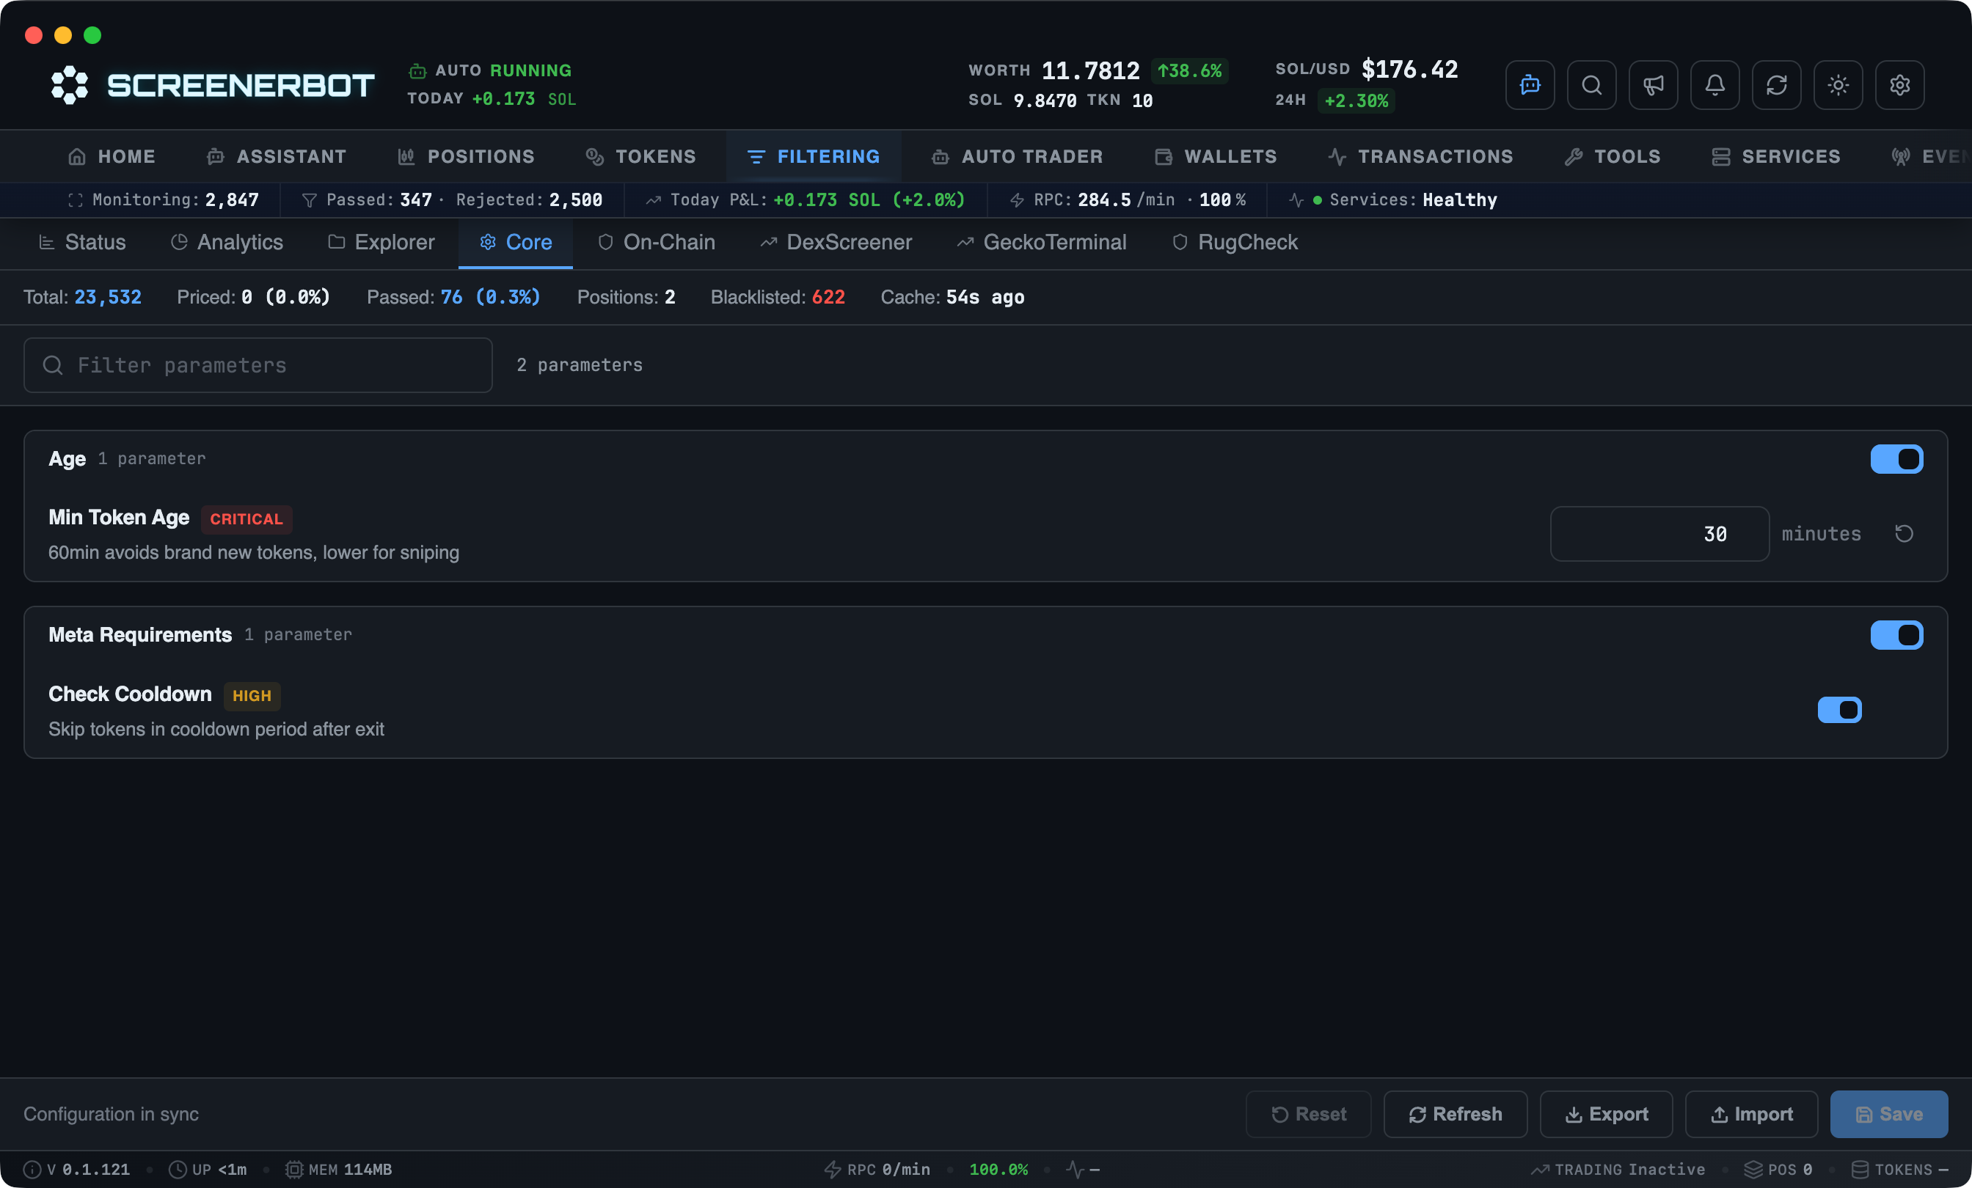1972x1188 pixels.
Task: Click the Refresh button in footer bar
Action: 1455,1114
